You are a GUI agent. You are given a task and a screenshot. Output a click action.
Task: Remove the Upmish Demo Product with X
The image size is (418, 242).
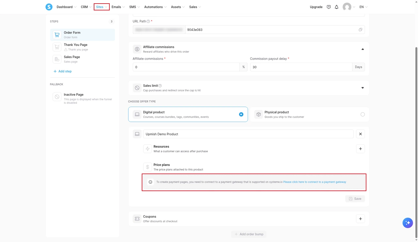point(361,134)
